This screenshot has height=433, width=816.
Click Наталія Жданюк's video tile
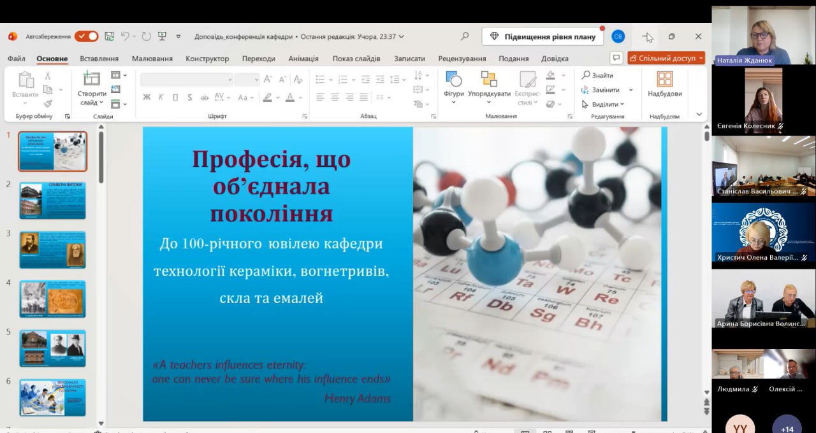pyautogui.click(x=763, y=36)
